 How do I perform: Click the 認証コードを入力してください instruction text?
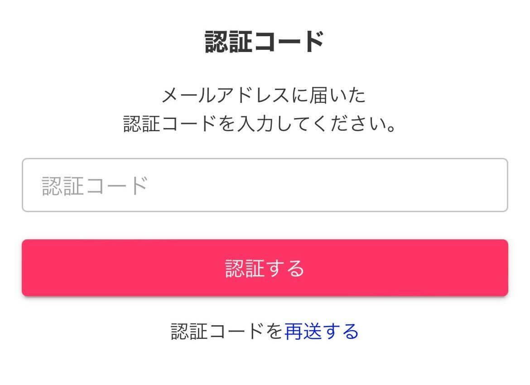coord(260,124)
